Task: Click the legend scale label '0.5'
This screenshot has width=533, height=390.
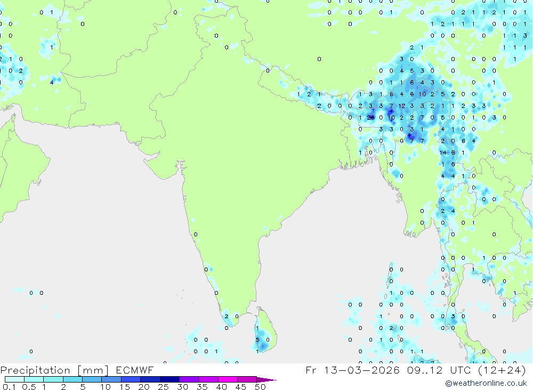Action: pyautogui.click(x=29, y=387)
